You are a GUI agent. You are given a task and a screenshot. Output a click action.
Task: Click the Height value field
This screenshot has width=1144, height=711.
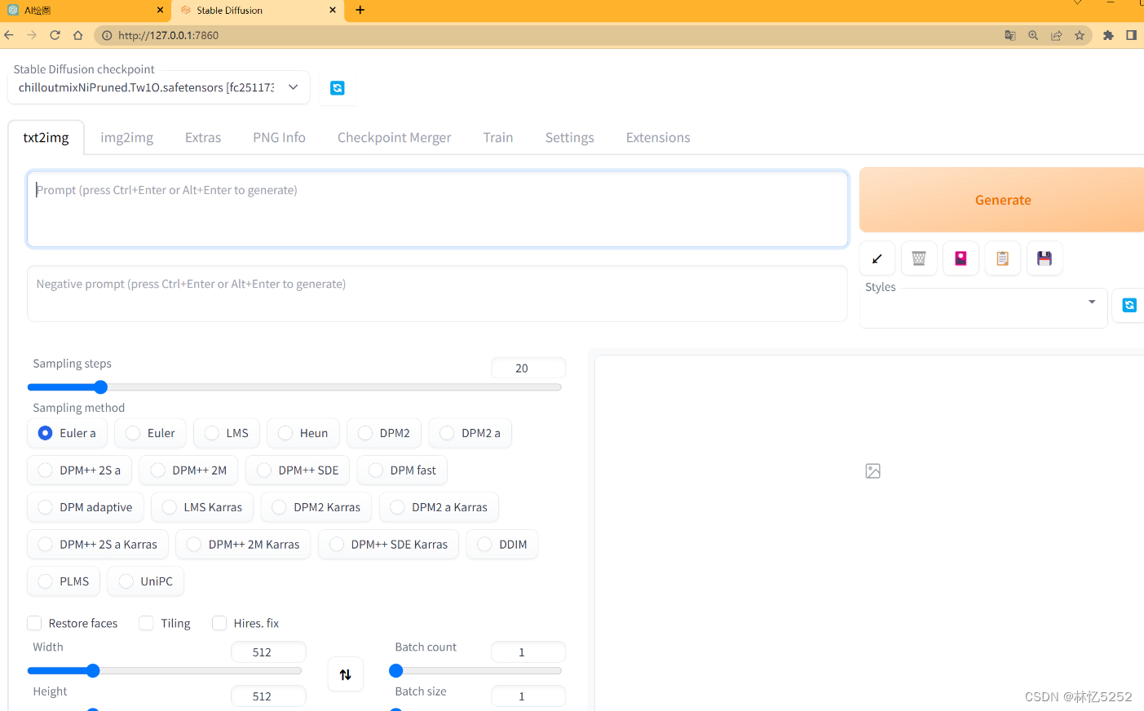coord(268,696)
